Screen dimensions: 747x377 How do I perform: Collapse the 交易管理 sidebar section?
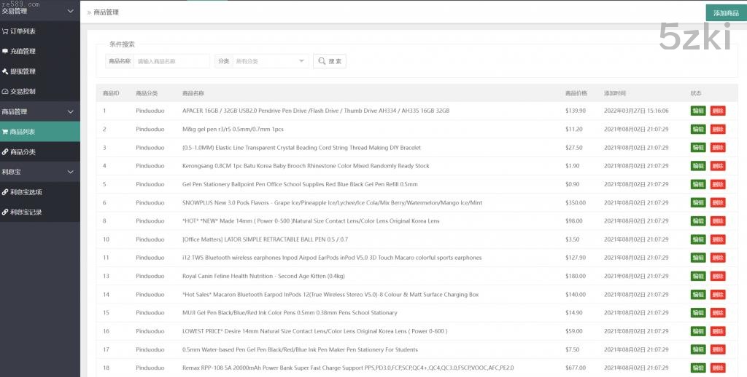[70, 11]
